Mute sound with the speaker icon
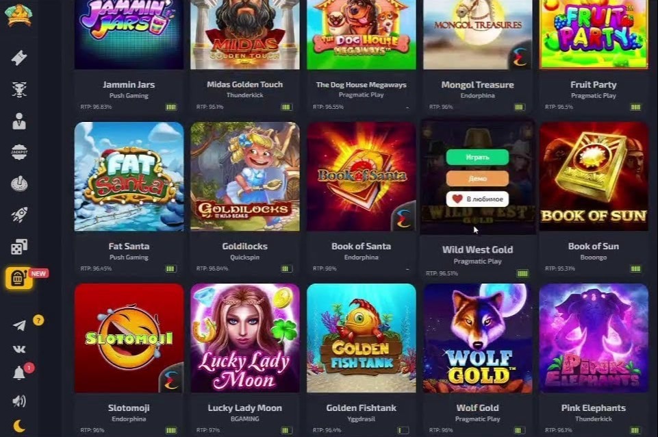 pyautogui.click(x=19, y=401)
